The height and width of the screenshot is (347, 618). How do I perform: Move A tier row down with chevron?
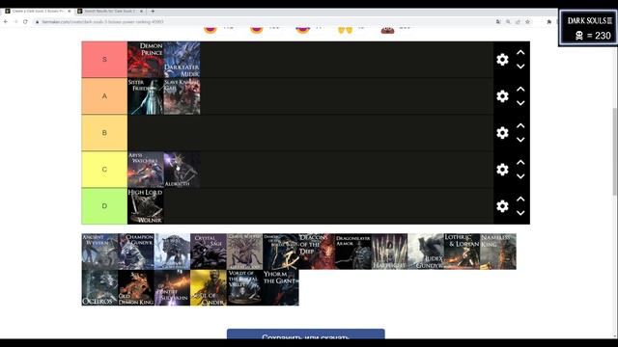point(520,103)
